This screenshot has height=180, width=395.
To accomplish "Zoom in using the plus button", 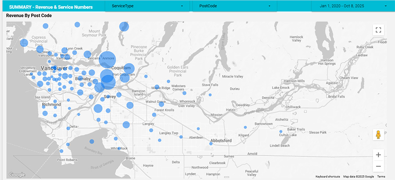I will 378,155.
